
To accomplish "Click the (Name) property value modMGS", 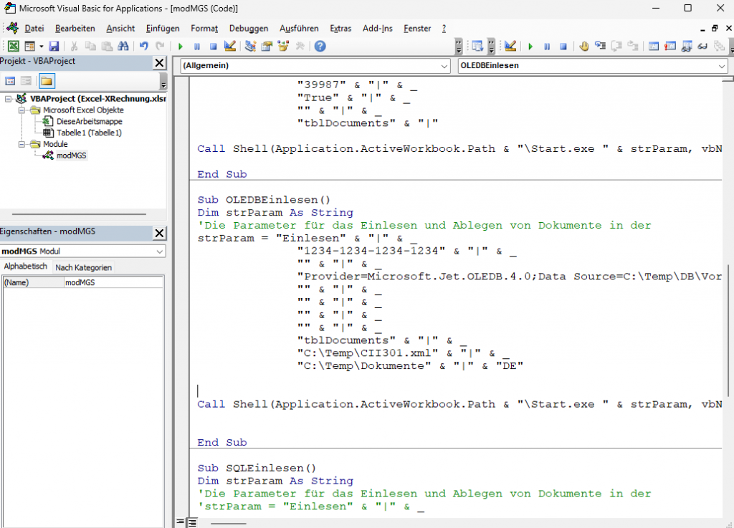I will (113, 282).
